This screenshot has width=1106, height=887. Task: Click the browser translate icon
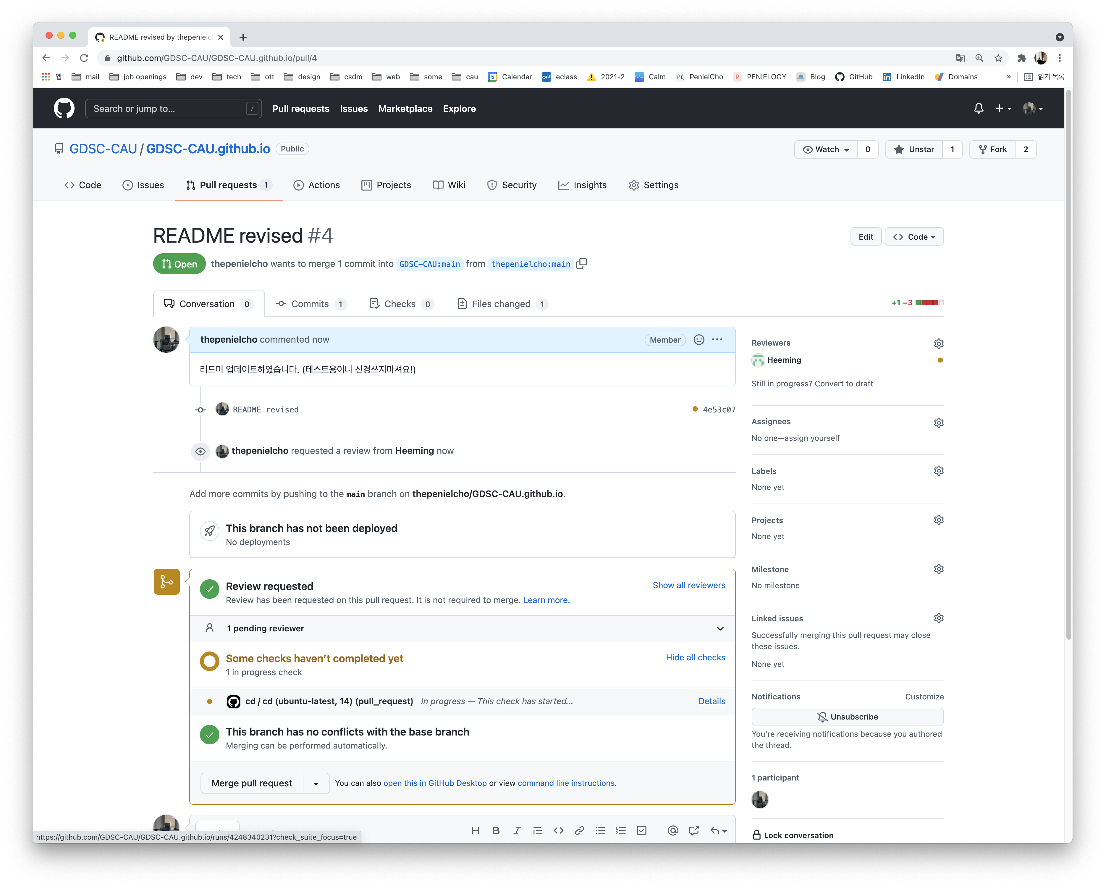coord(960,58)
